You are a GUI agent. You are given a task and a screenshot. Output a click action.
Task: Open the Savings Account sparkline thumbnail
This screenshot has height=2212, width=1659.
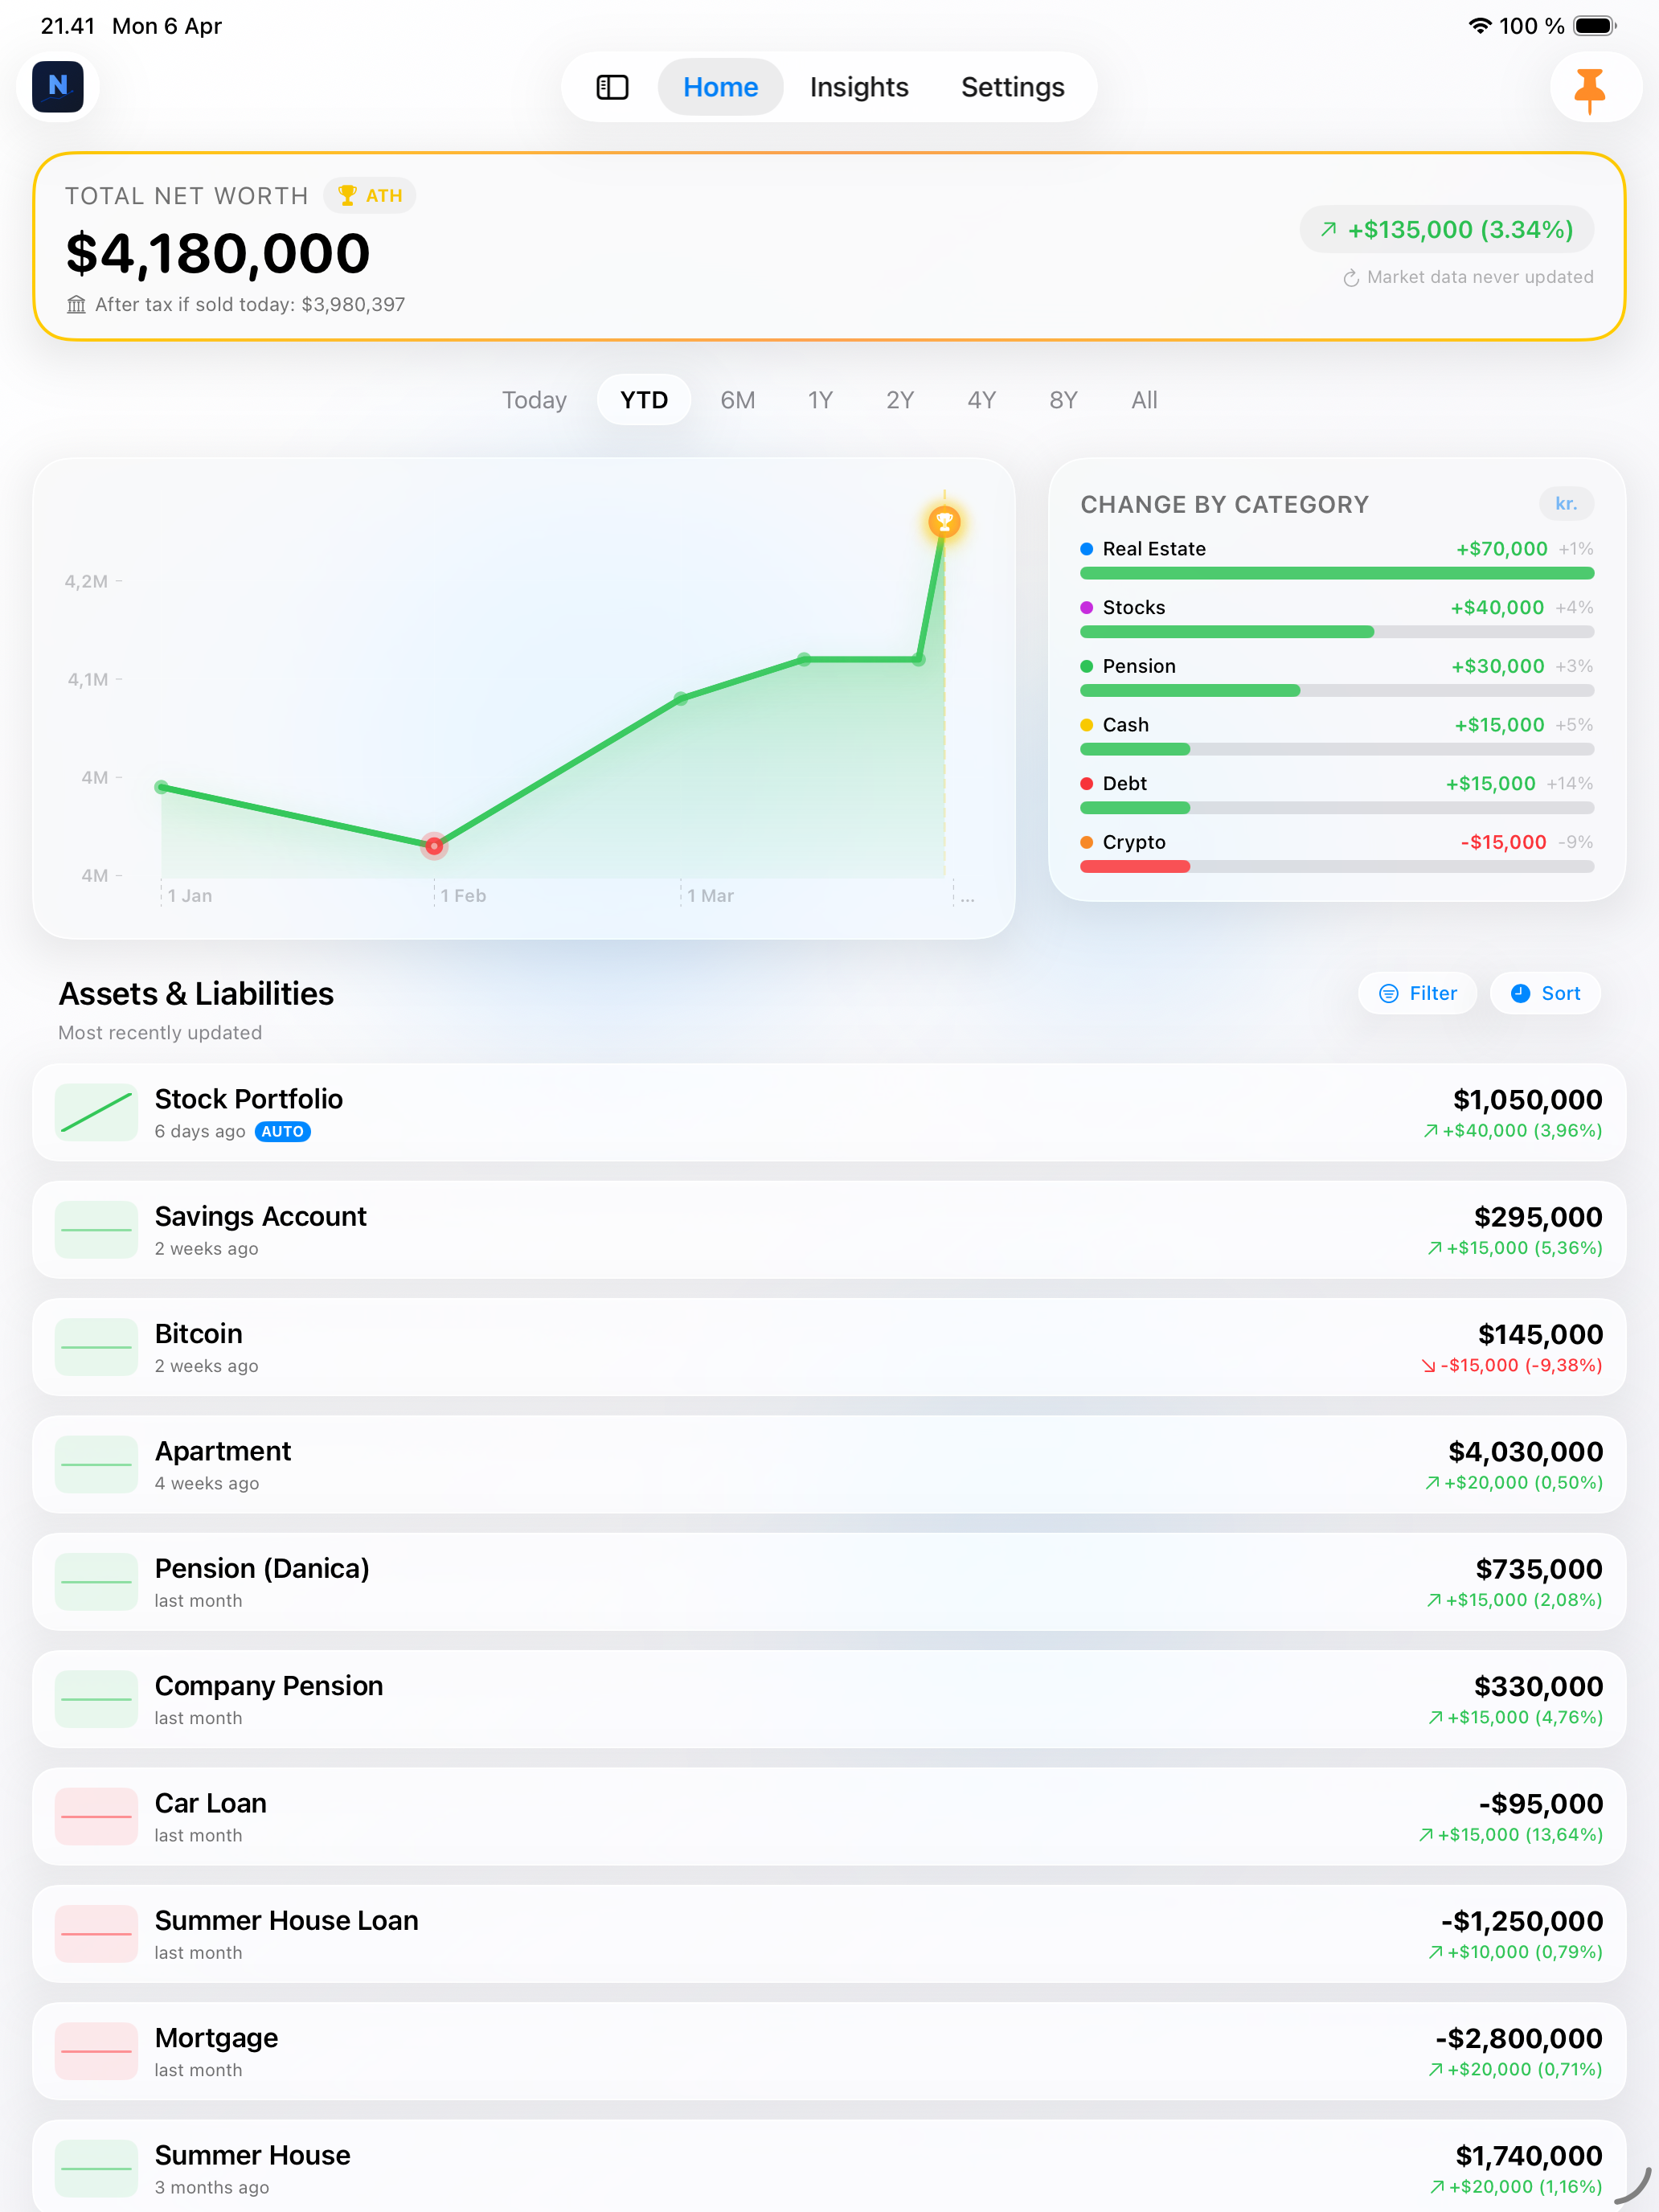(96, 1229)
